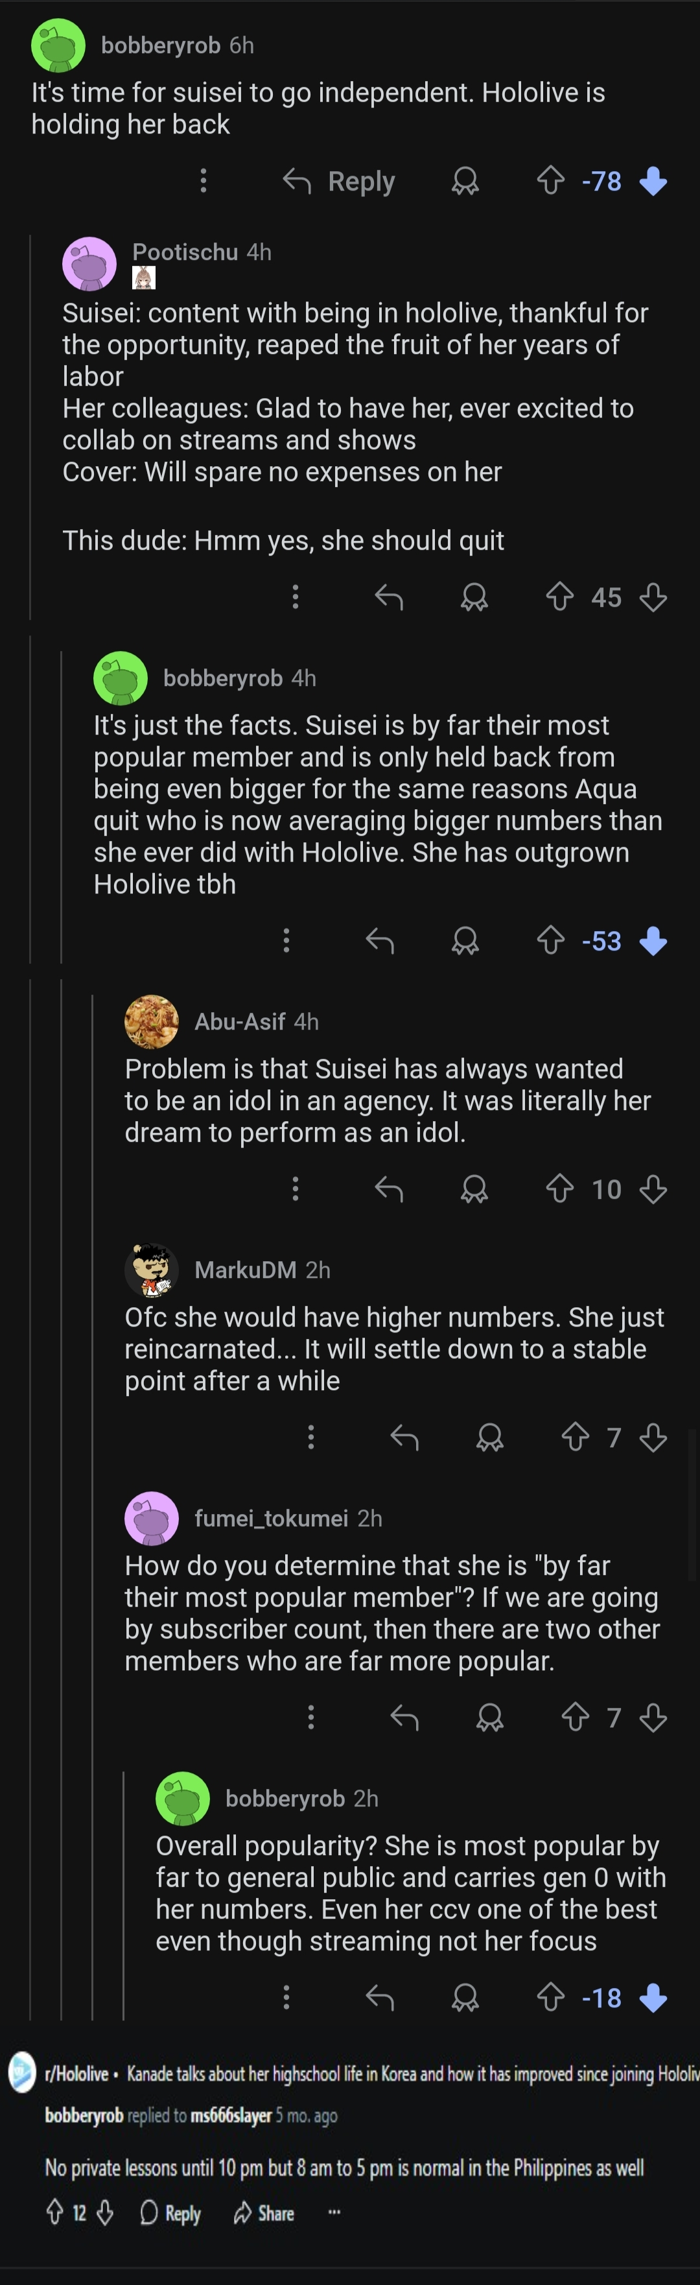The width and height of the screenshot is (700, 2285).
Task: Give award to MarkuDM's comment
Action: (x=489, y=1437)
